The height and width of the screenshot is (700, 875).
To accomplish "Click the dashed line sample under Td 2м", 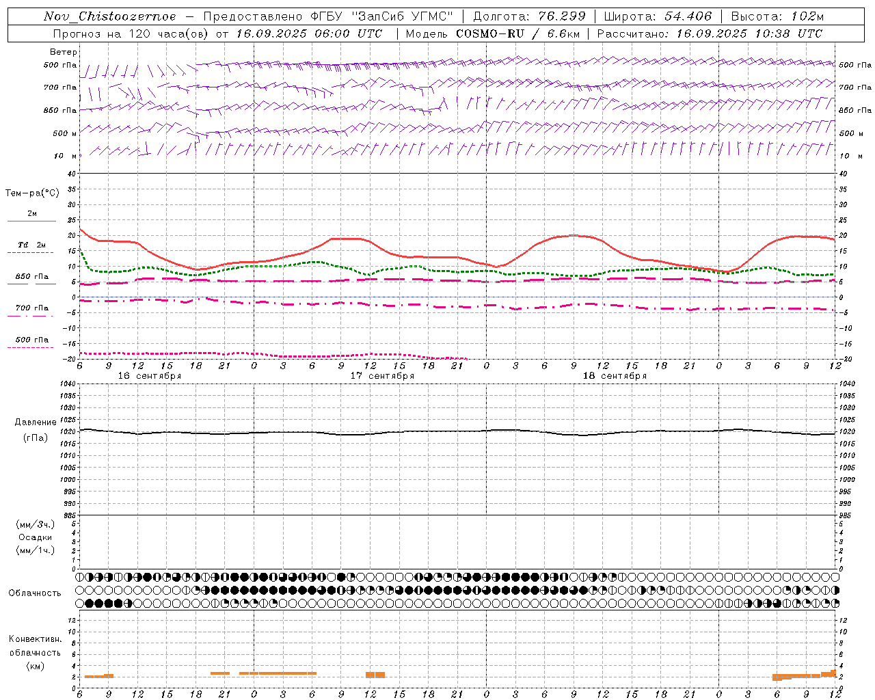I will point(31,252).
